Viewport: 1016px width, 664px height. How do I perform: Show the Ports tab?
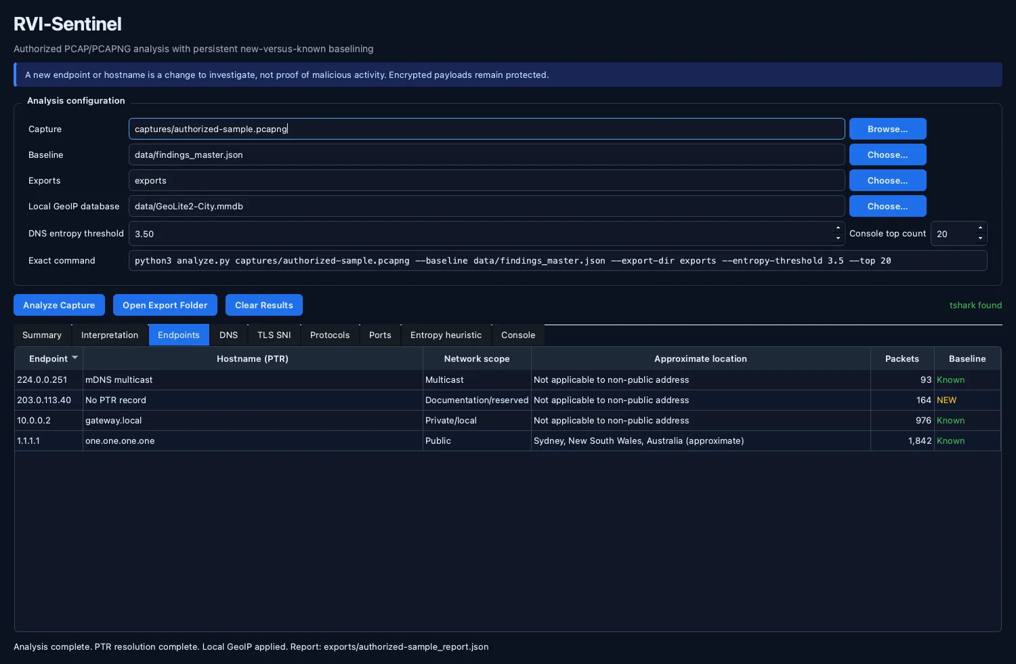(x=380, y=335)
